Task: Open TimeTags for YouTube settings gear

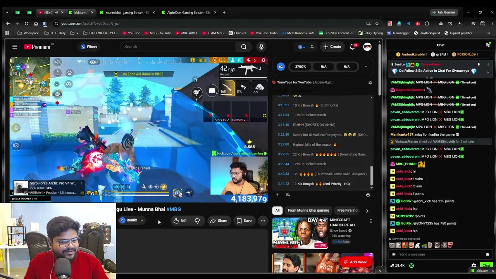Action: coord(370,83)
